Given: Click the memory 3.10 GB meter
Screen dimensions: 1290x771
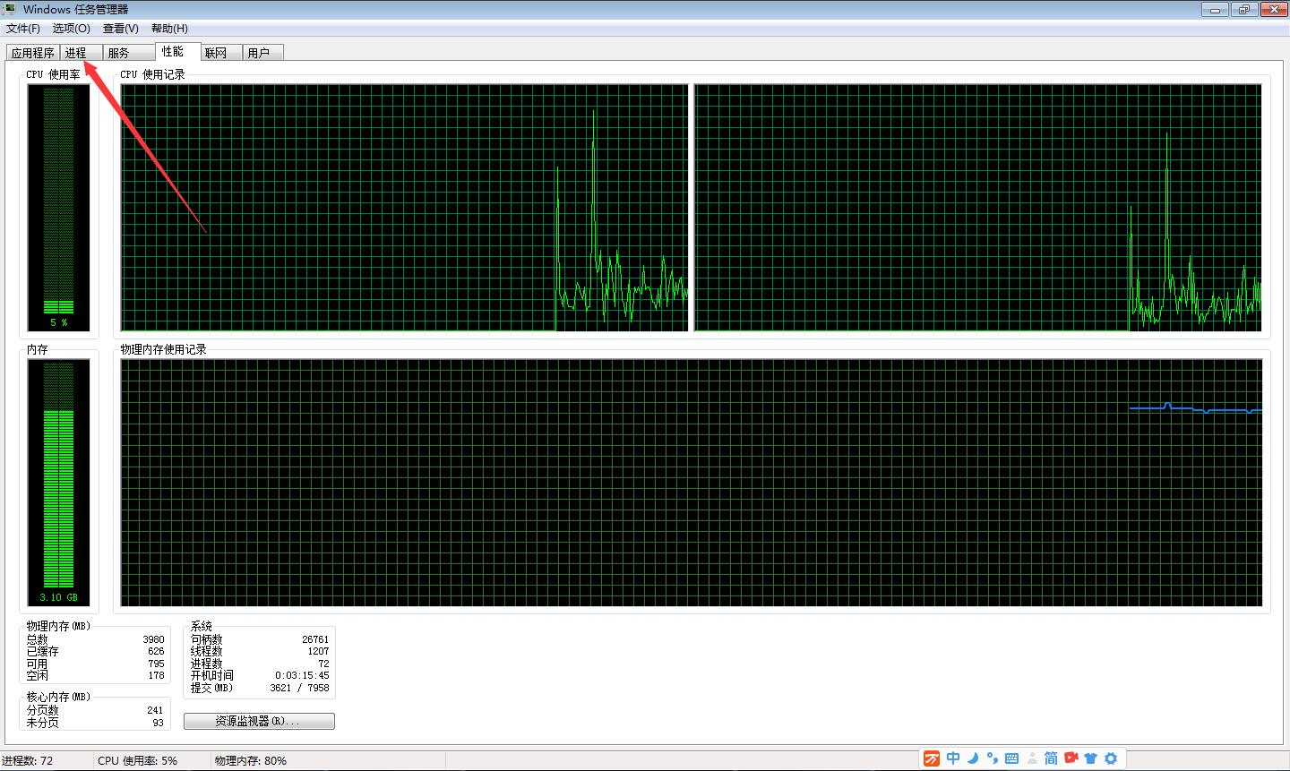Looking at the screenshot, I should coord(59,483).
